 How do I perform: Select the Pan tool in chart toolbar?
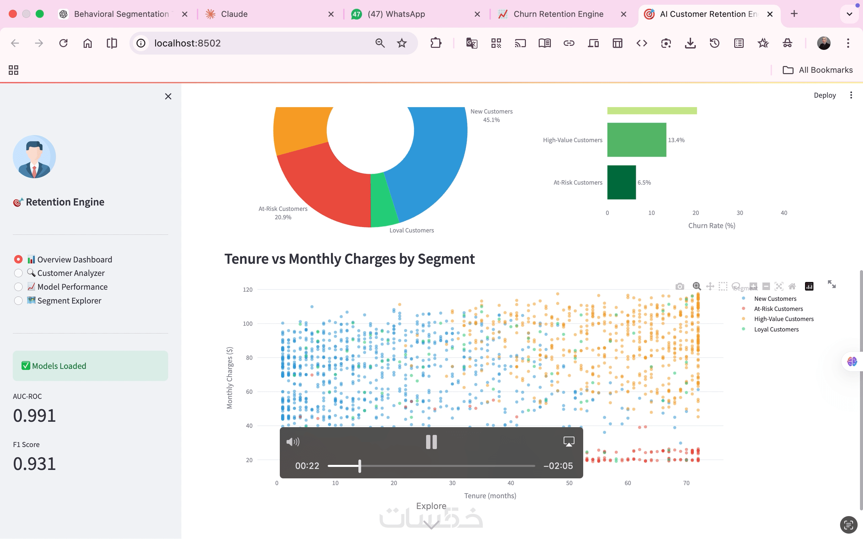click(710, 286)
